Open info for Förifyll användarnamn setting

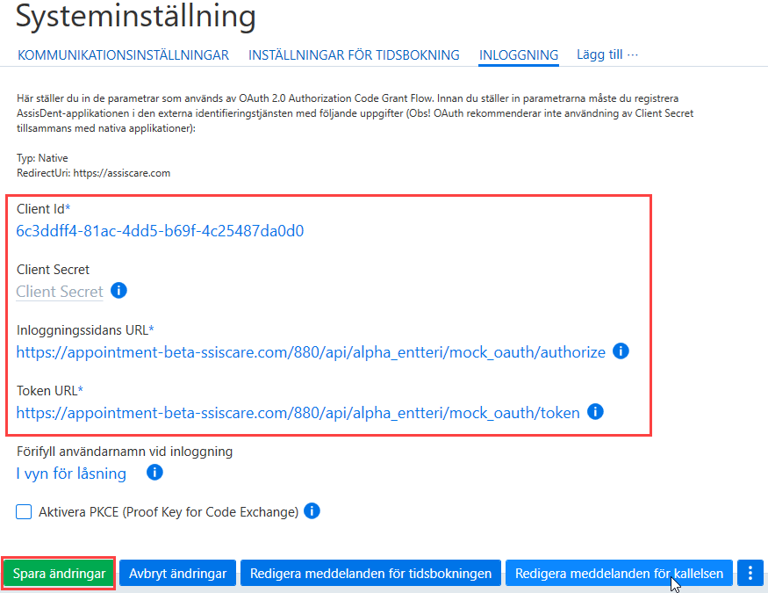[x=154, y=473]
